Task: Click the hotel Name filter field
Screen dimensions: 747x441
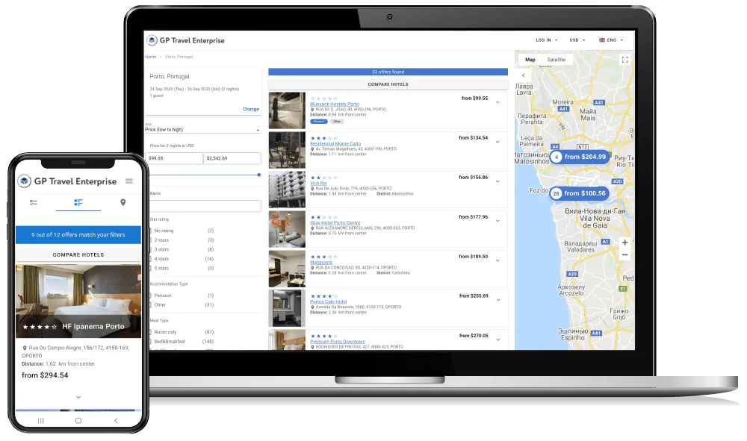Action: [205, 205]
